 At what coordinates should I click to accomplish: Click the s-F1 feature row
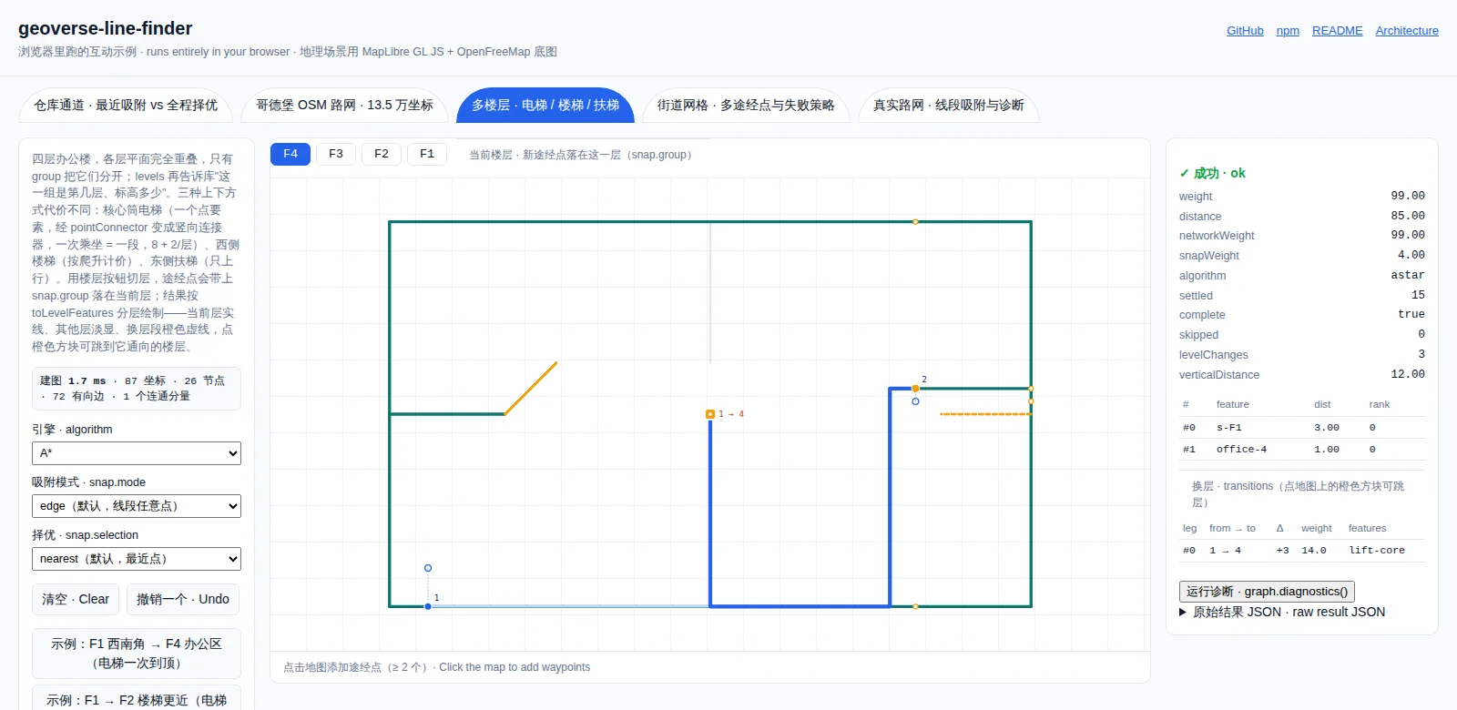click(x=1302, y=428)
